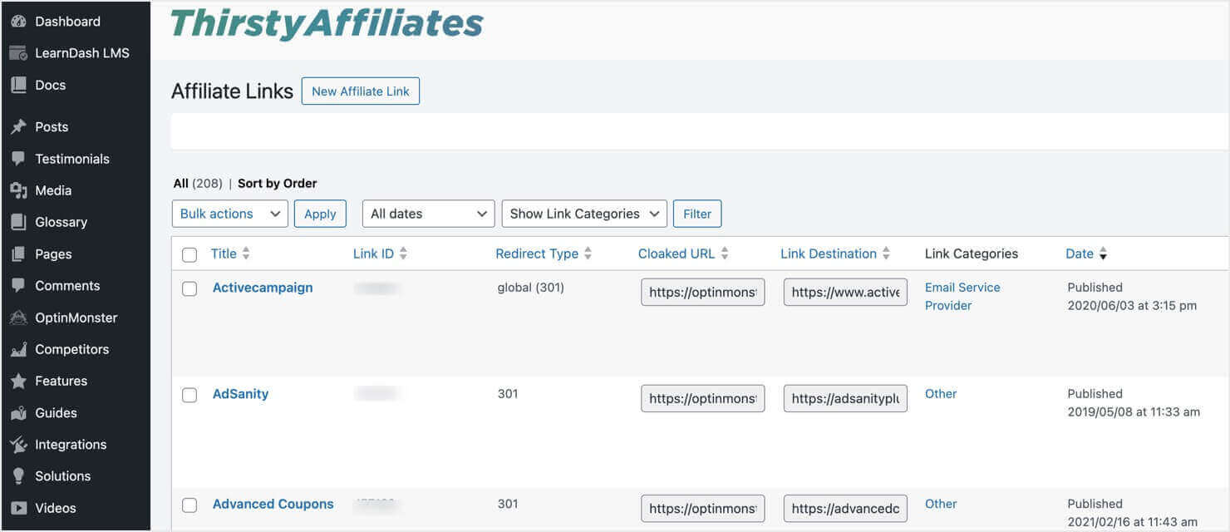Open Comments via its speech bubble icon

(18, 285)
